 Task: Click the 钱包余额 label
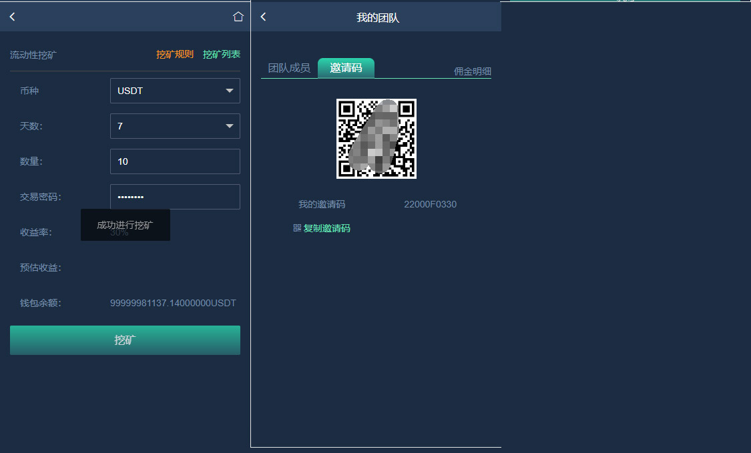(x=41, y=303)
